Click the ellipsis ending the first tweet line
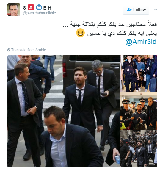Screen dimensions: 160x171 (x=65, y=26)
